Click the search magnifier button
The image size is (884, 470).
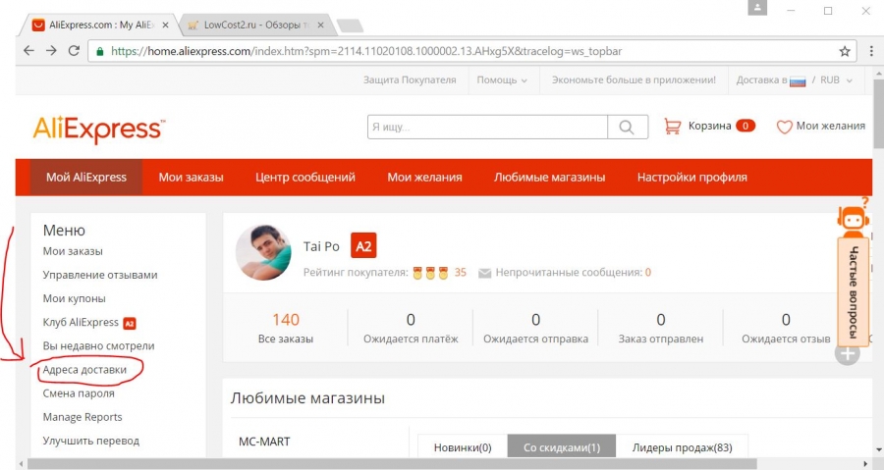coord(627,127)
